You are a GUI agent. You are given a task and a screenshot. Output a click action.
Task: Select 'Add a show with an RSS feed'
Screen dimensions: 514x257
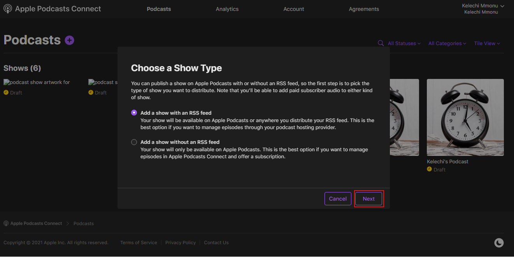click(134, 113)
